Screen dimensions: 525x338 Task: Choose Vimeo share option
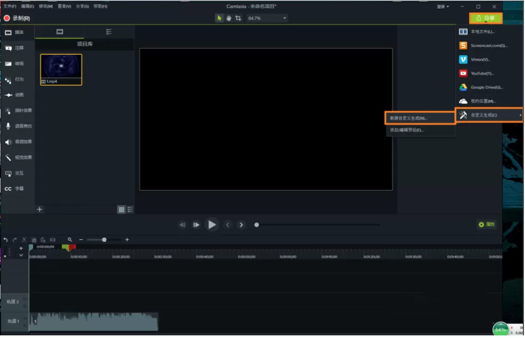coord(481,60)
